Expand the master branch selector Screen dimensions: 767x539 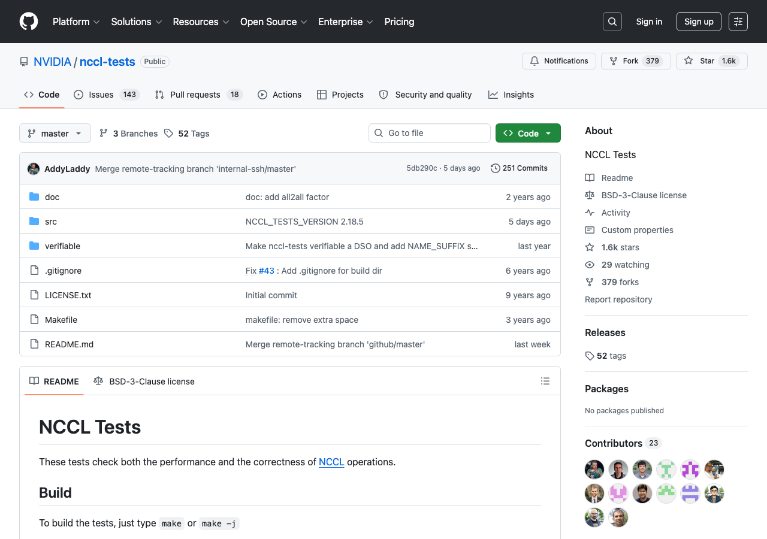(55, 133)
